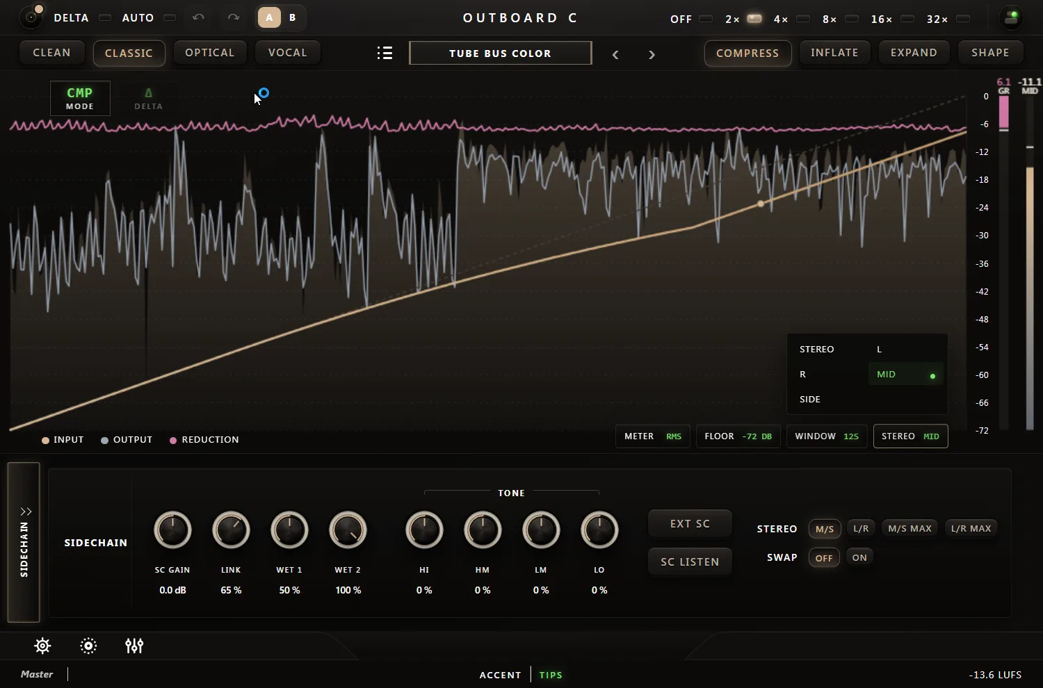
Task: Open the sun-shaped settings icon
Action: (42, 646)
